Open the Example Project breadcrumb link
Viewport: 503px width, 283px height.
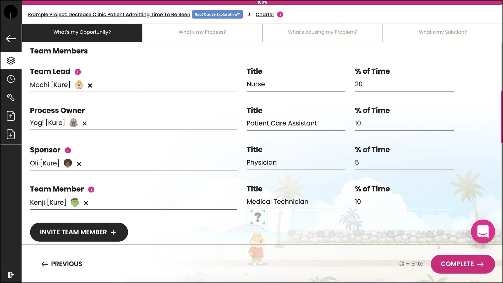pos(109,14)
